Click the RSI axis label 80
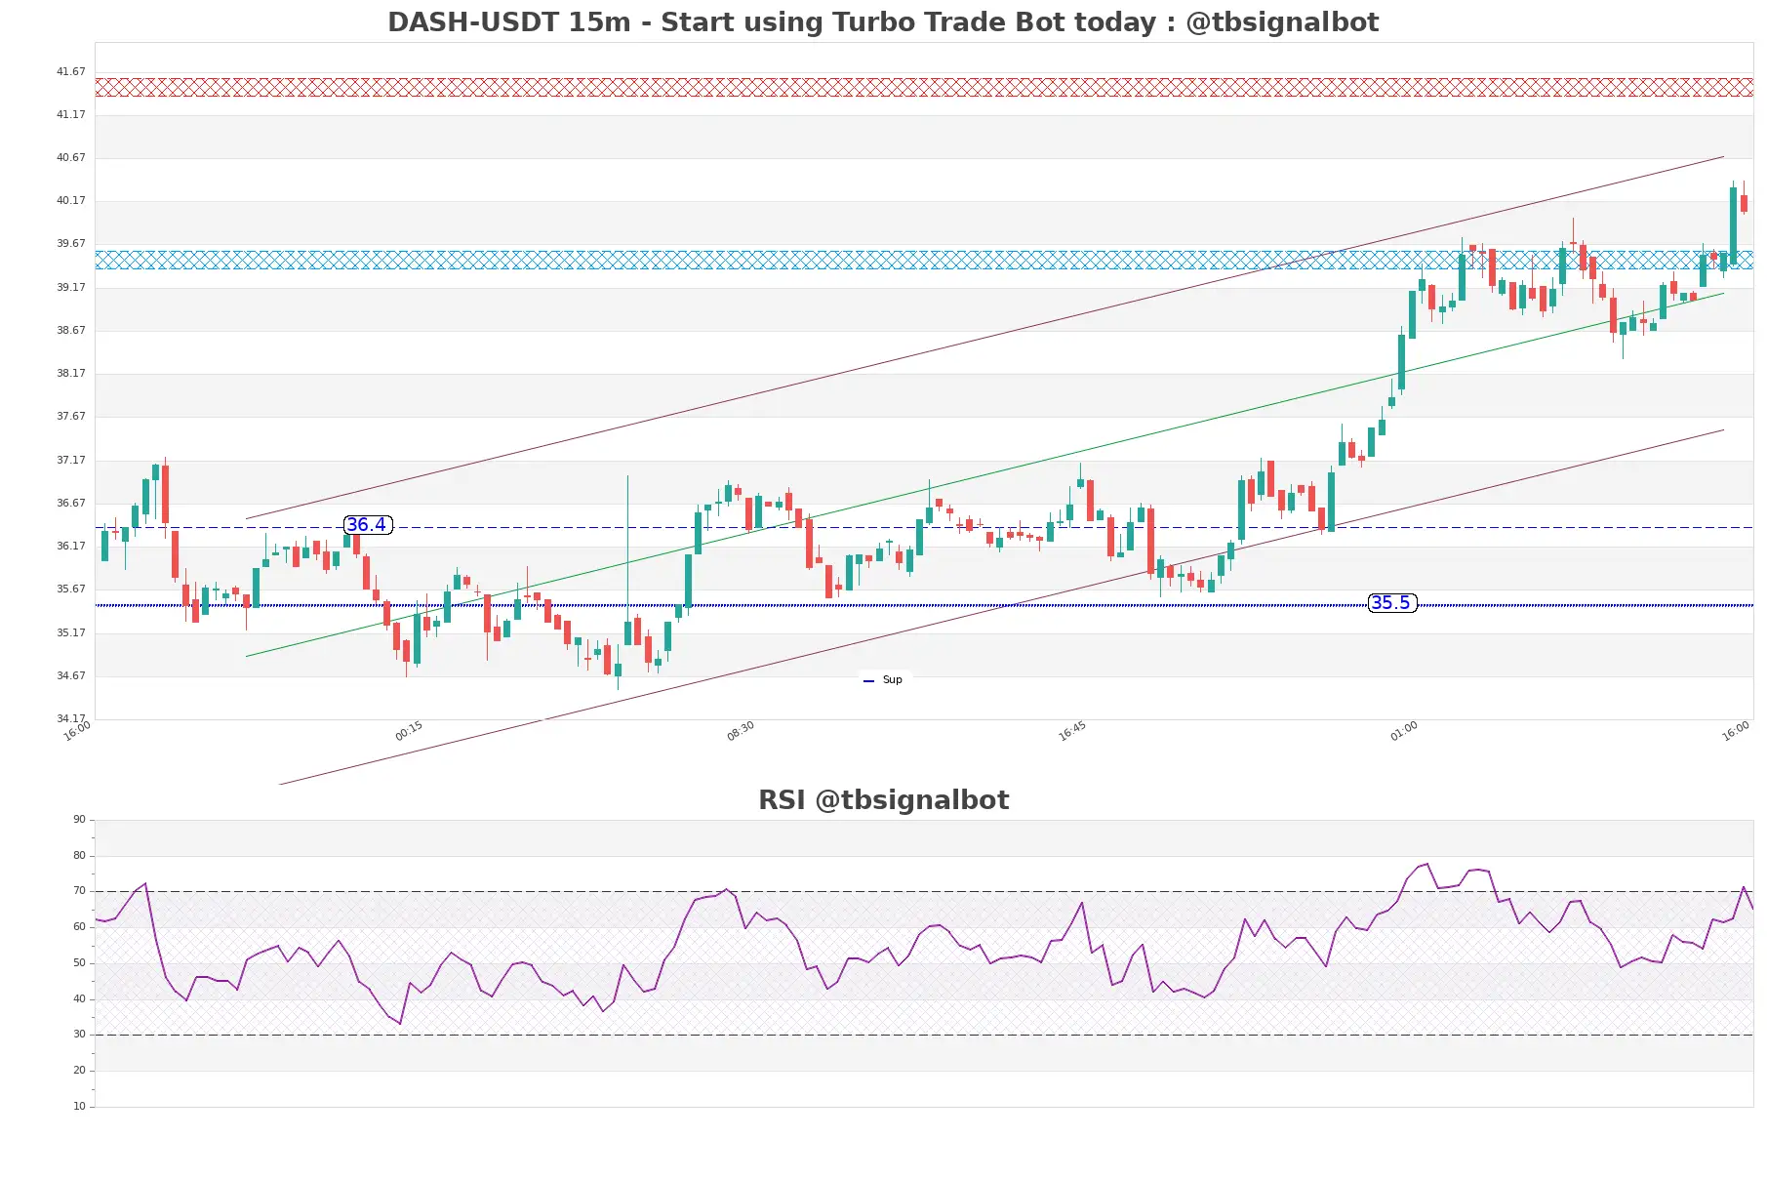This screenshot has height=1179, width=1767. [79, 855]
